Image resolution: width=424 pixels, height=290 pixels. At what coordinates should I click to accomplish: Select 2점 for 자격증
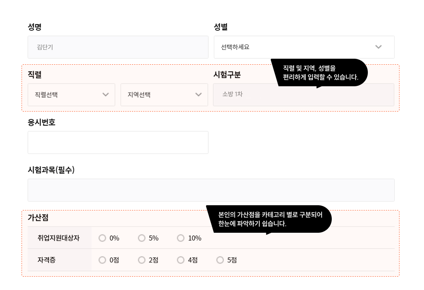pos(141,260)
